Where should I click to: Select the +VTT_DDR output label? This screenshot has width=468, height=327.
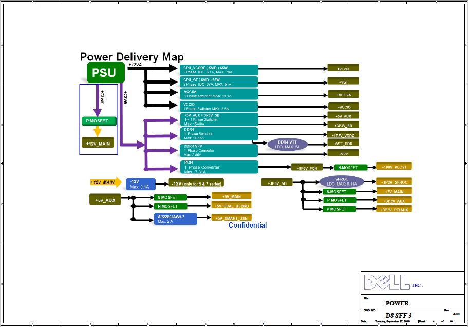[x=343, y=143]
